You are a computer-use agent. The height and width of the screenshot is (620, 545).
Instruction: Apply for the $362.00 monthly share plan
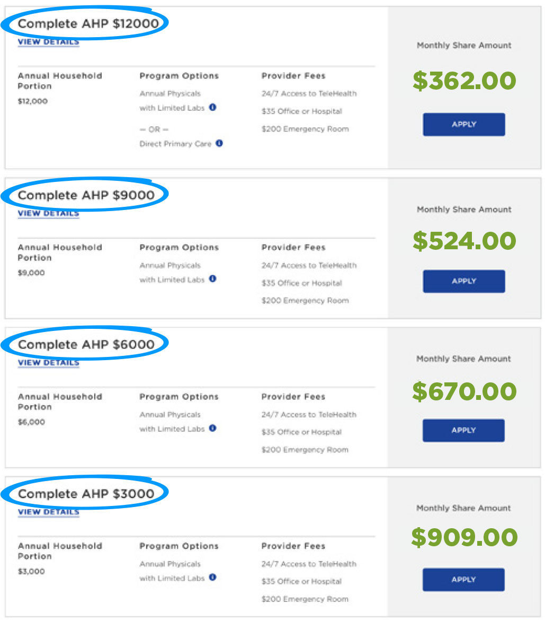click(463, 125)
